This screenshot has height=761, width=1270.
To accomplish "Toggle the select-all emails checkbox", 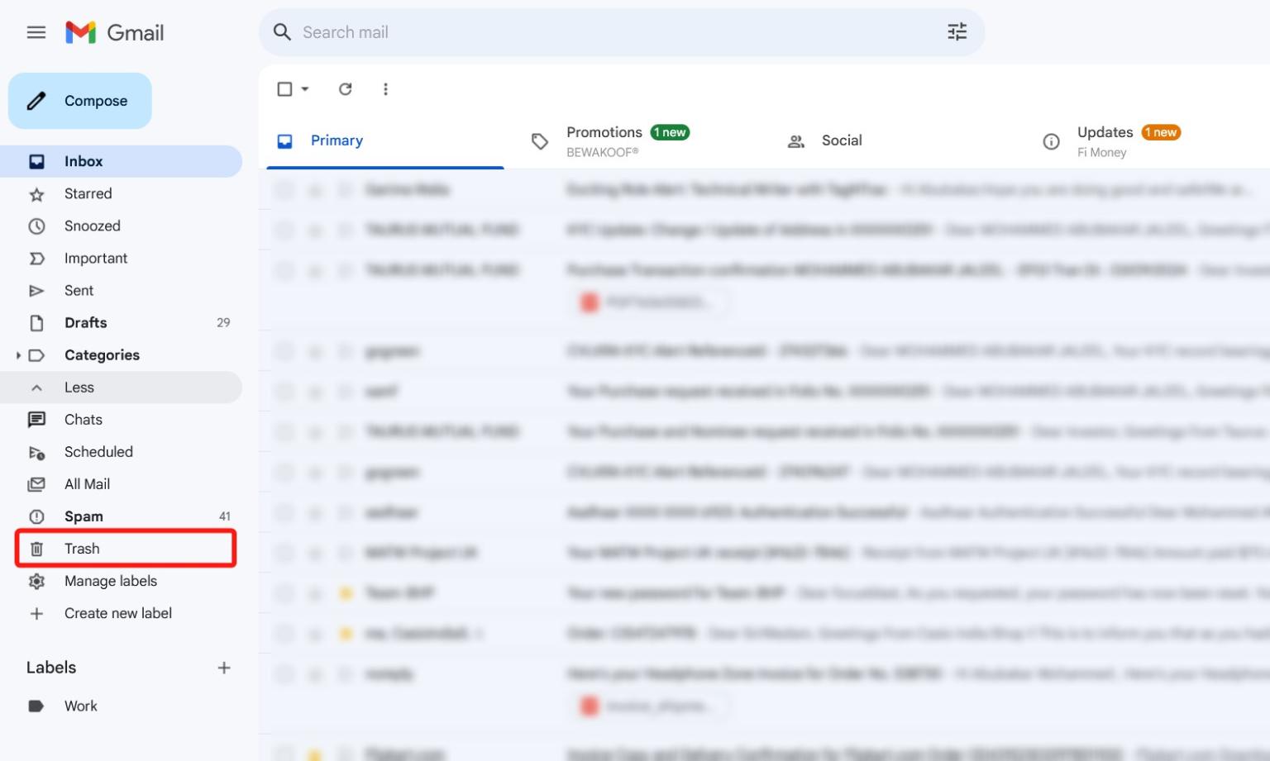I will 284,88.
